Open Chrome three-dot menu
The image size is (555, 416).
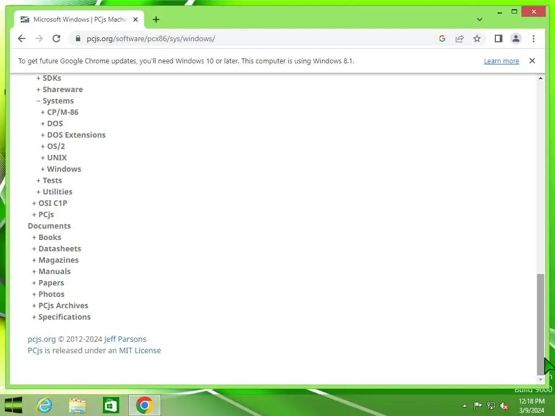coord(533,38)
